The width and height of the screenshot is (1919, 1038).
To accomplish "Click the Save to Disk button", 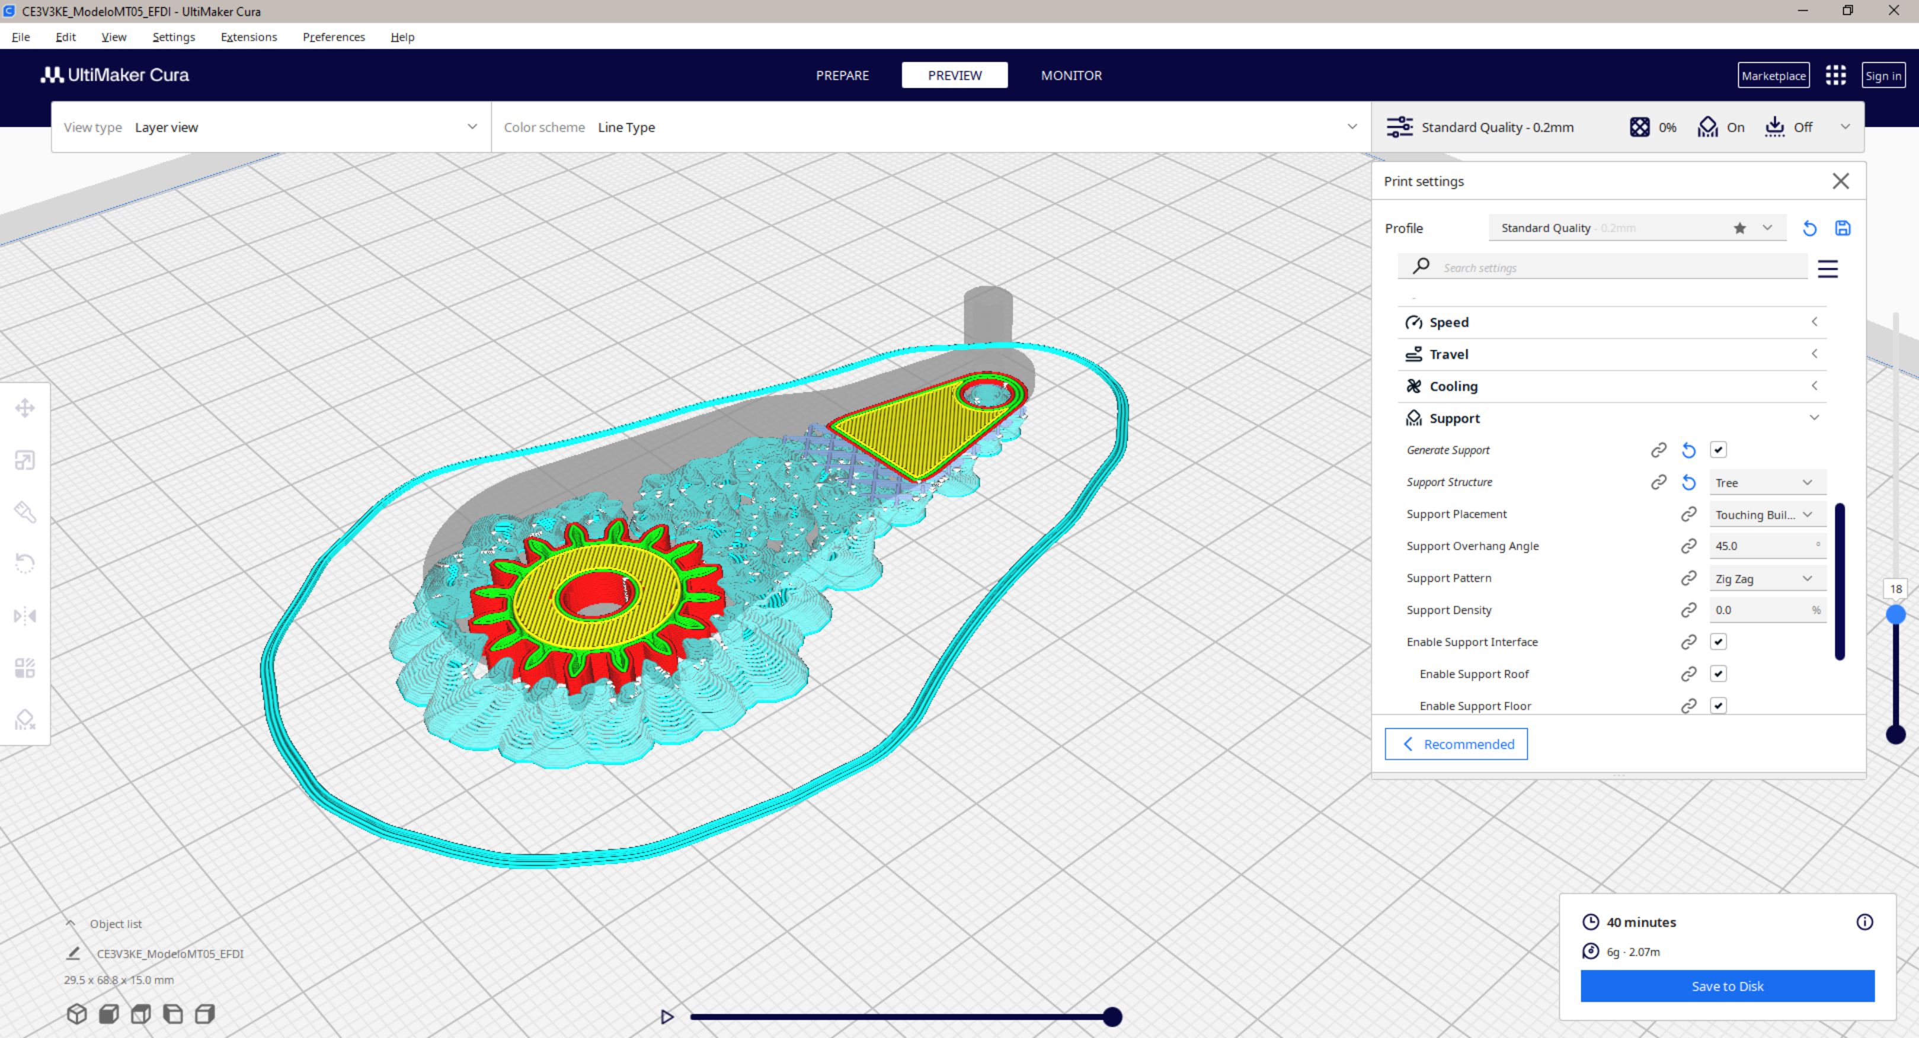I will 1727,986.
